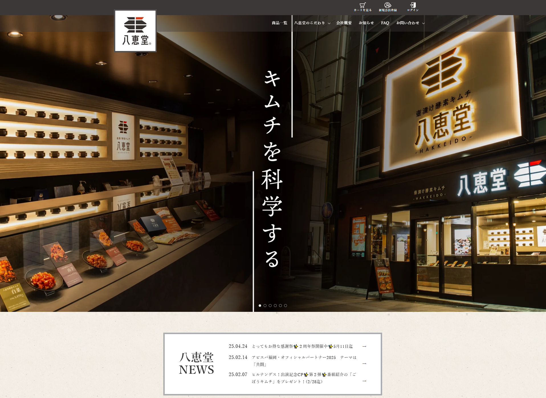Screen dimensions: 546x398
Task: Select the fifth carousel slide dot
Action: (x=280, y=306)
